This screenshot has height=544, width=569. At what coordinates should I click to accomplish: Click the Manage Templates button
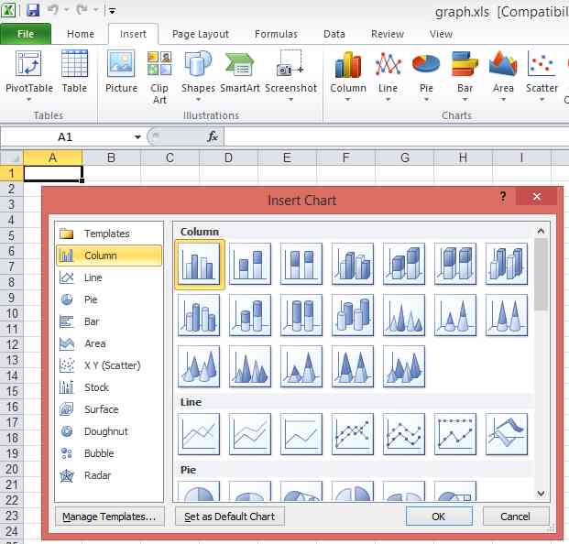tap(109, 517)
